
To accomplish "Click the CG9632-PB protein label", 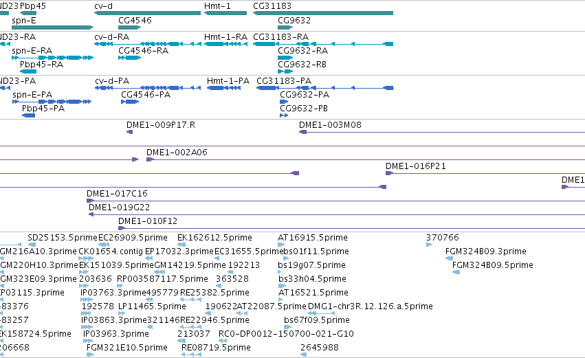I will [x=304, y=109].
